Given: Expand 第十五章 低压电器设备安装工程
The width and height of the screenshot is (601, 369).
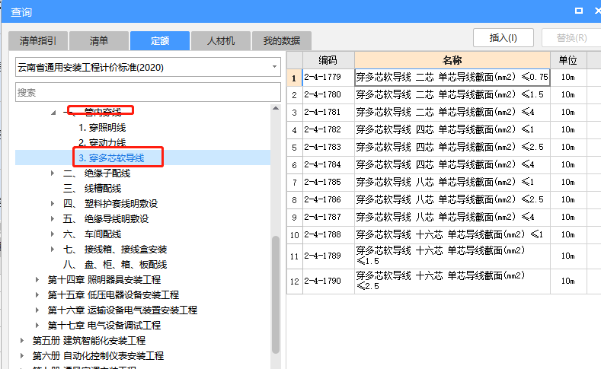Looking at the screenshot, I should [x=37, y=294].
